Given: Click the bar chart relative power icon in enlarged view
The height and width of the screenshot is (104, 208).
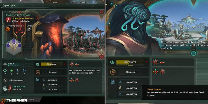Looking at the screenshot, I should (x=113, y=82).
